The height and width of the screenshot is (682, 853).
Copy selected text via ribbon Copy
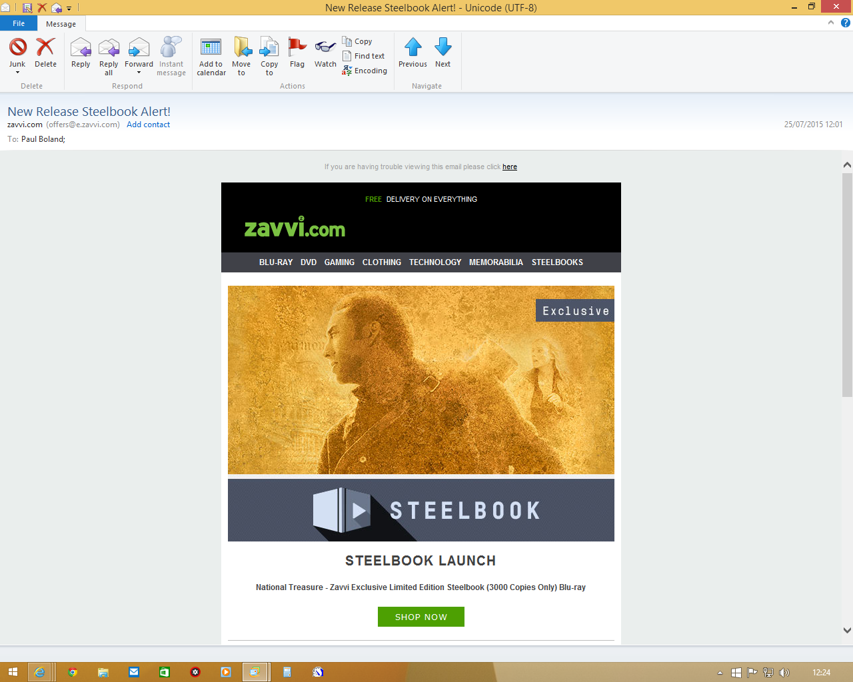pos(357,41)
